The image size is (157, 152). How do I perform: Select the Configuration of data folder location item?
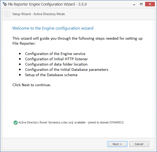coord(56,65)
